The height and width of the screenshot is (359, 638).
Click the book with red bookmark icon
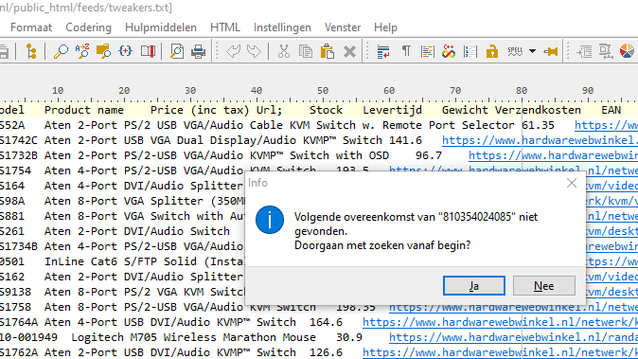click(x=148, y=52)
